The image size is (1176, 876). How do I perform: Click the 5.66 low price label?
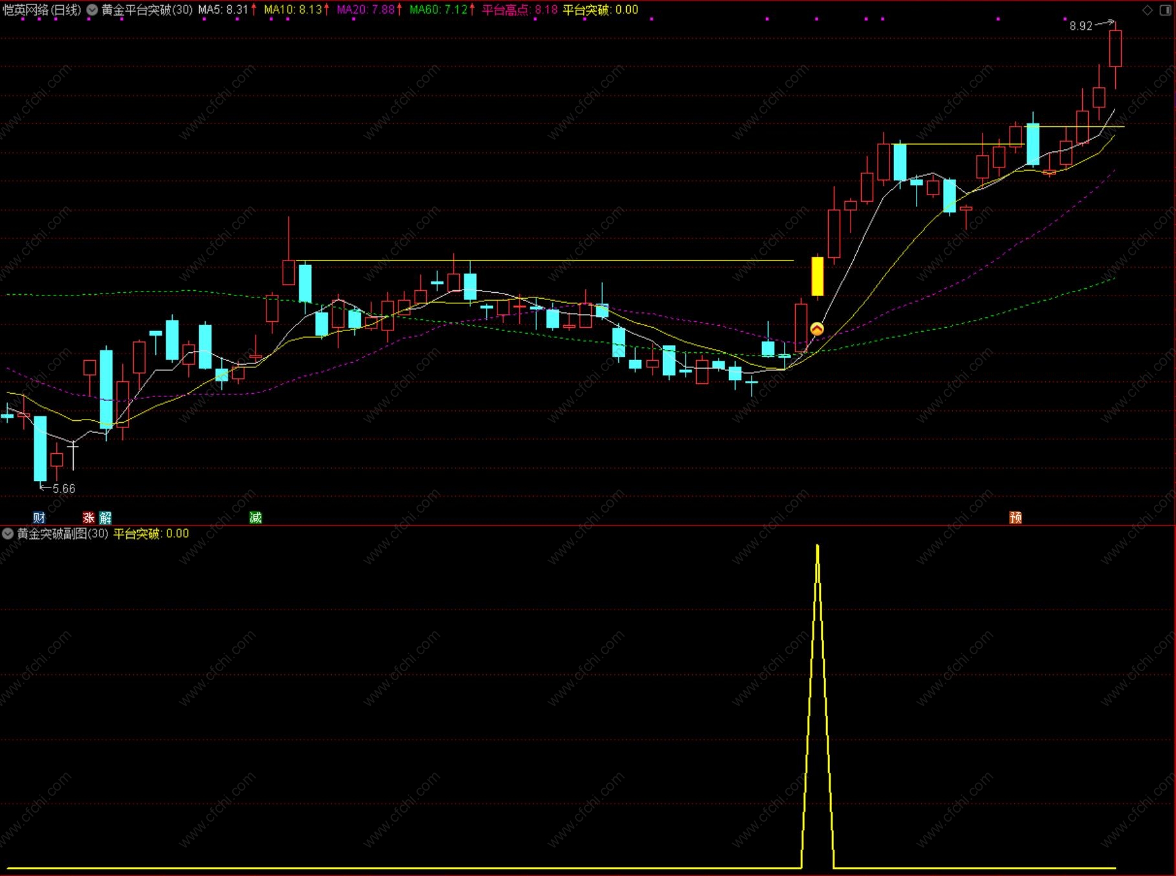point(63,489)
